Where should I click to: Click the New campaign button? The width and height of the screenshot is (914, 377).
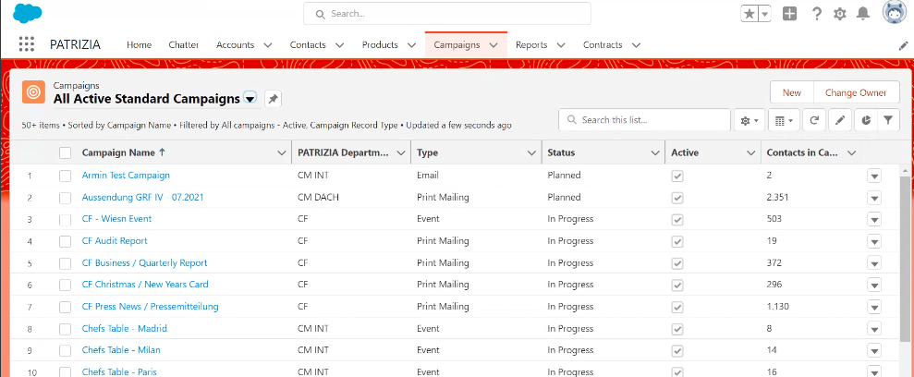791,92
